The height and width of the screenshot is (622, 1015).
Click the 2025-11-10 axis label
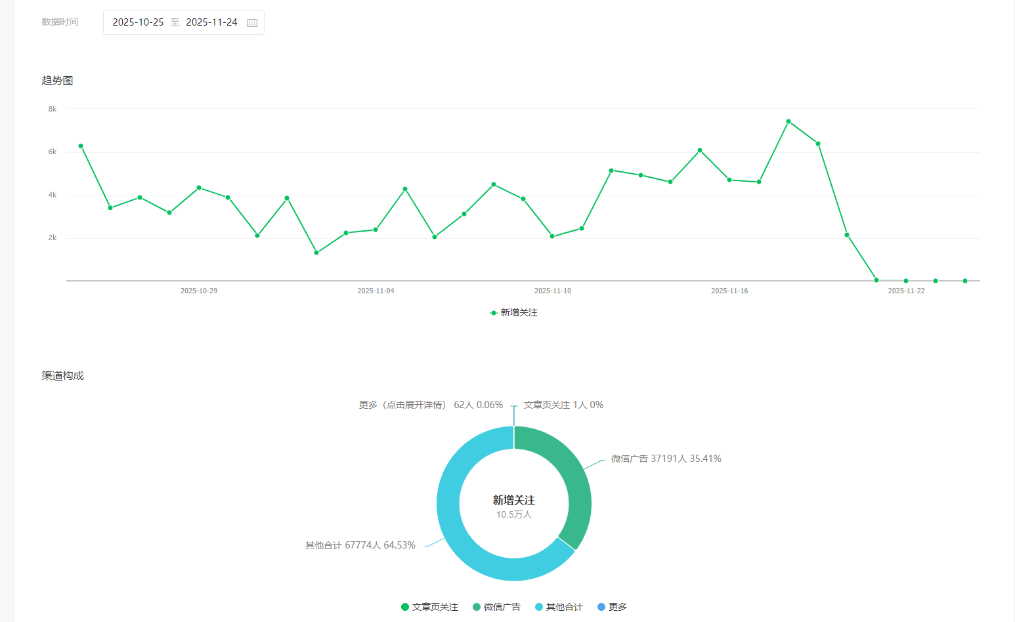[x=553, y=291]
